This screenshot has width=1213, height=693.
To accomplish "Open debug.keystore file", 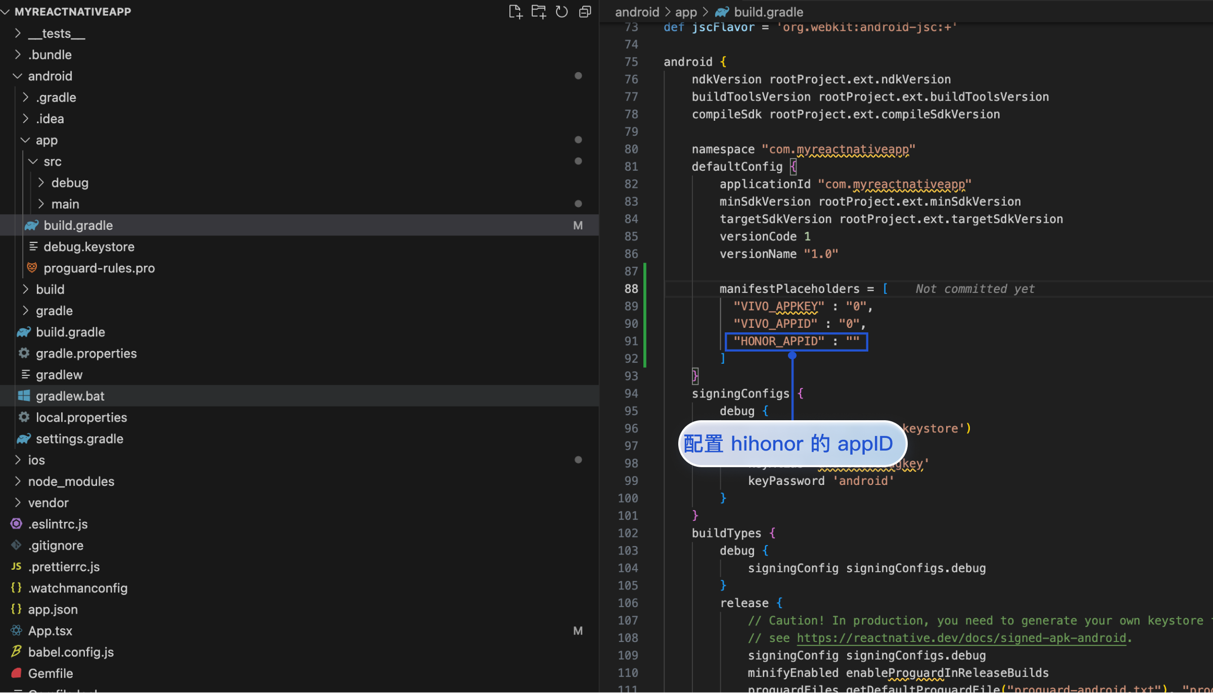I will [89, 246].
